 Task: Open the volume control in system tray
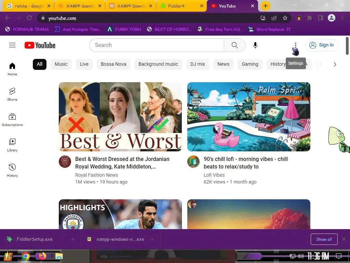(x=301, y=256)
